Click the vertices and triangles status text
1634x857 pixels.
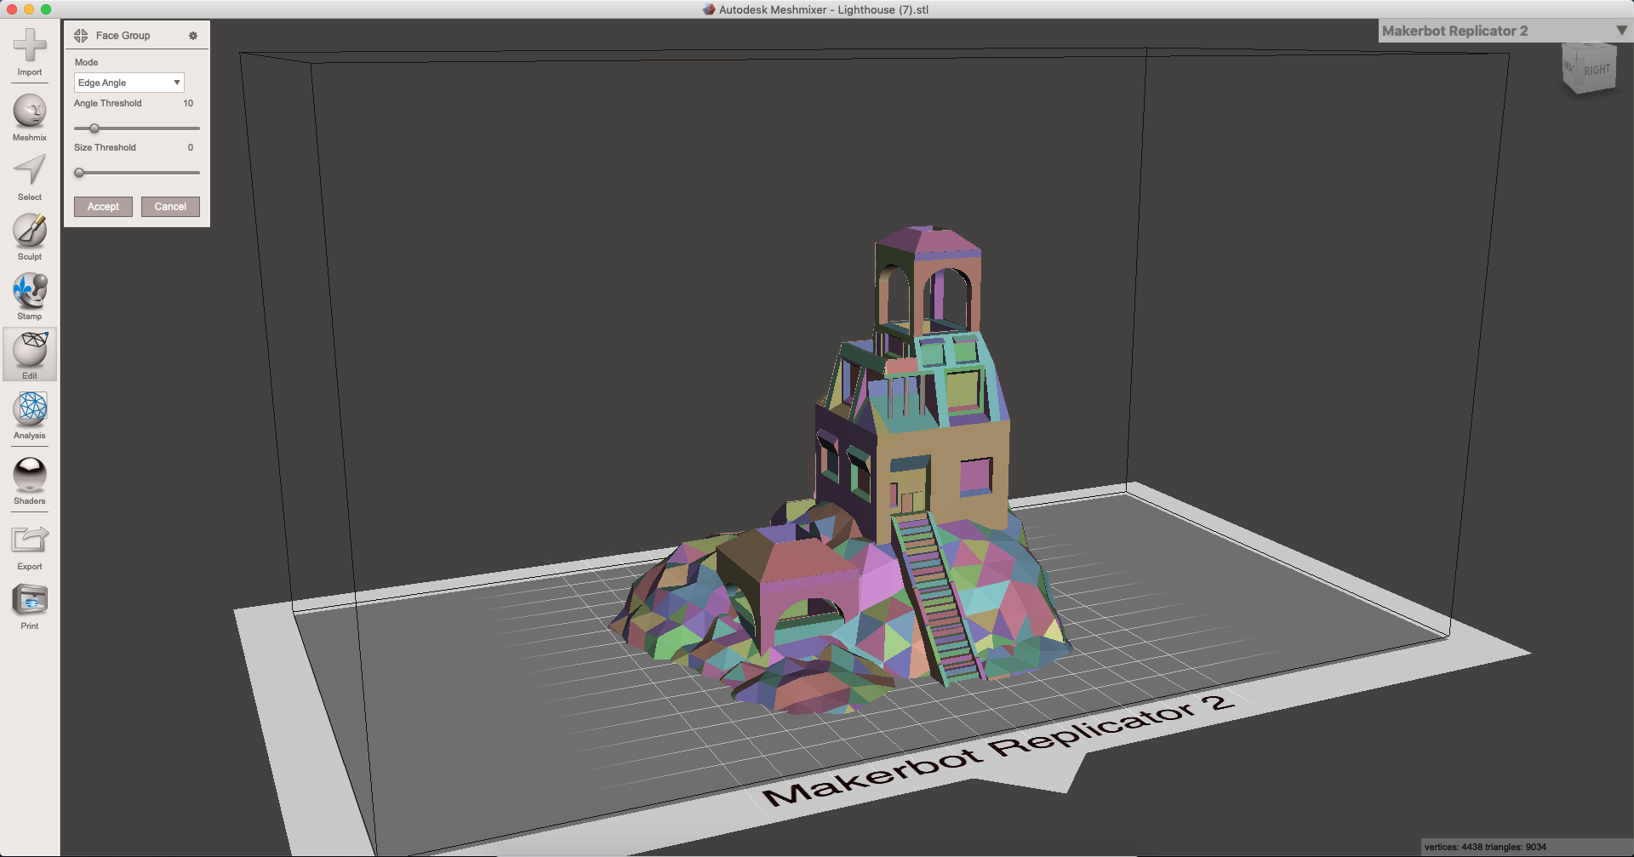(1485, 847)
